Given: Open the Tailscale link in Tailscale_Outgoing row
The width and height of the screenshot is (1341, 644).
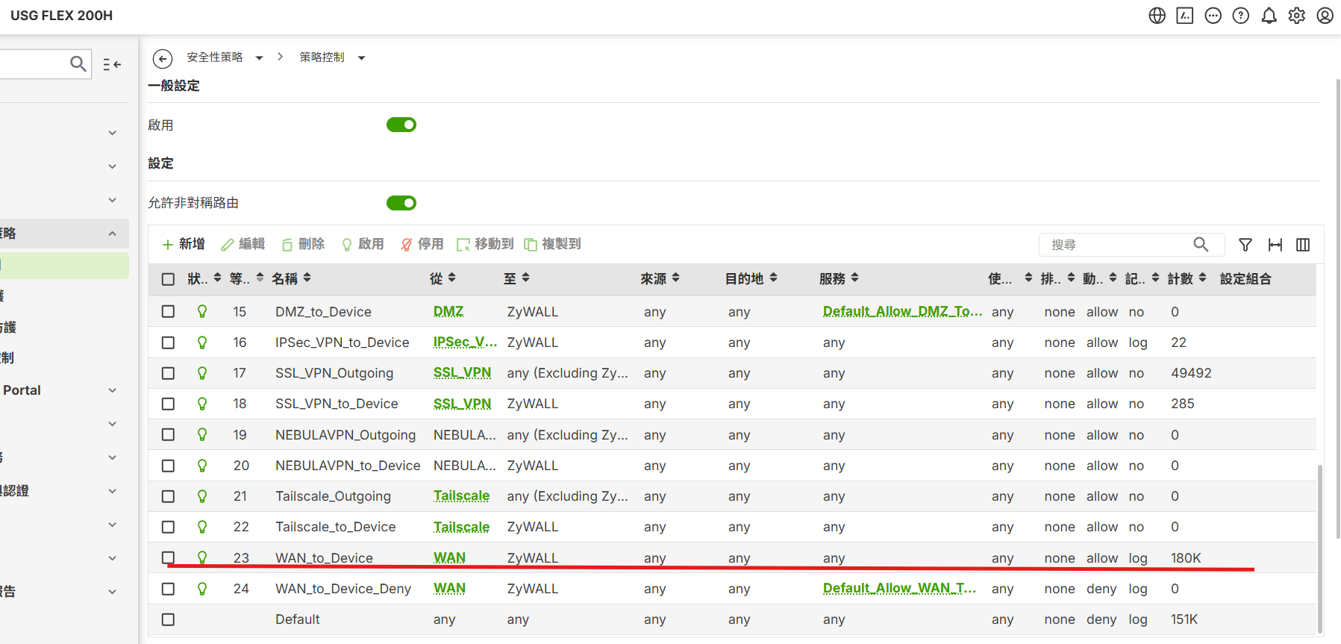Looking at the screenshot, I should 461,495.
